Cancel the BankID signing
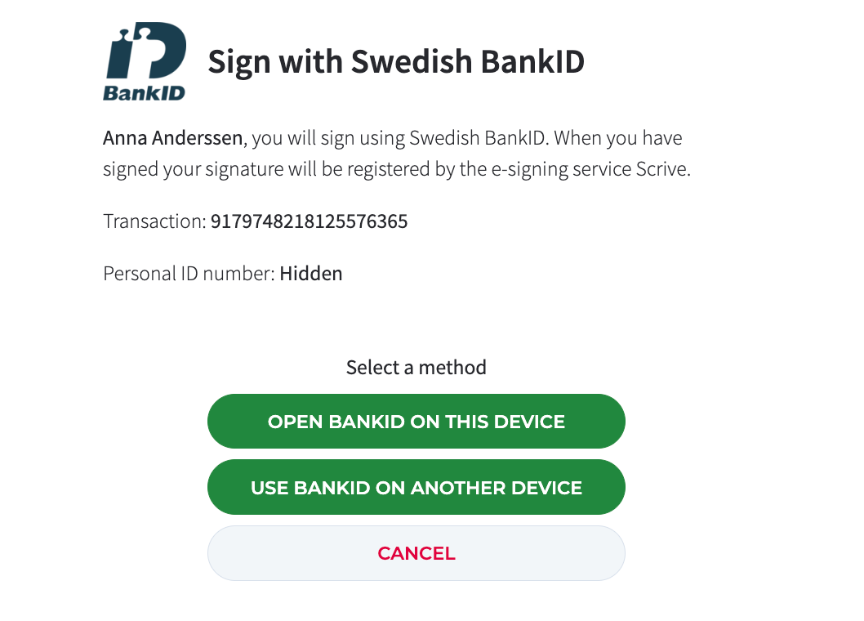The width and height of the screenshot is (864, 621). (x=416, y=553)
